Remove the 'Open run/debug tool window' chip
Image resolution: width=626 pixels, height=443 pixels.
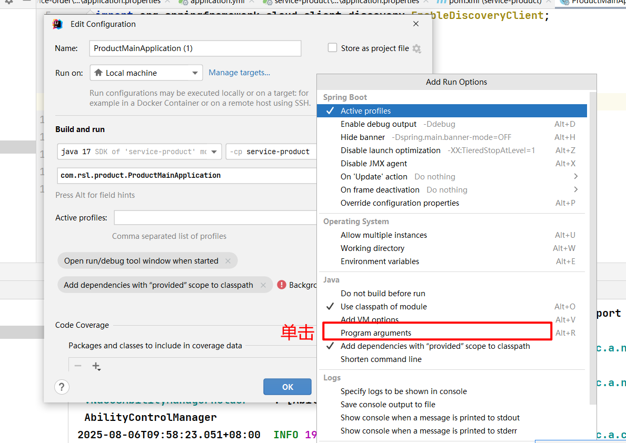(x=228, y=261)
